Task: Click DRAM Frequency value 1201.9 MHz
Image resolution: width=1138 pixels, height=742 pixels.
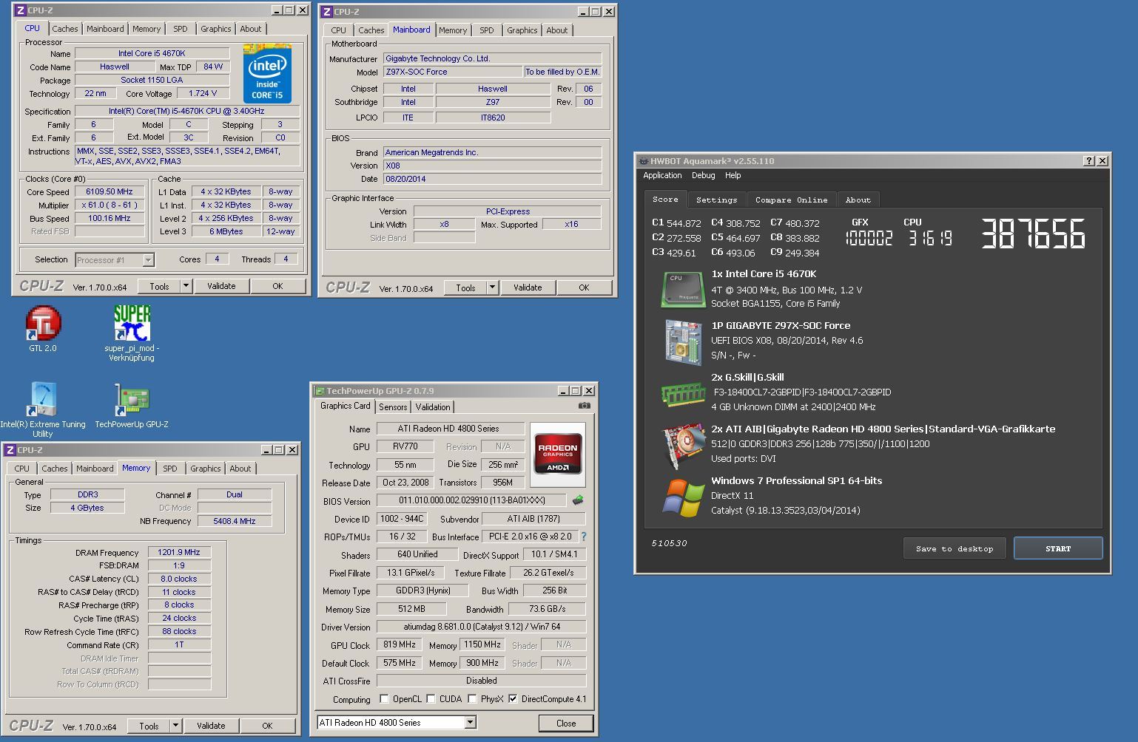Action: (179, 552)
